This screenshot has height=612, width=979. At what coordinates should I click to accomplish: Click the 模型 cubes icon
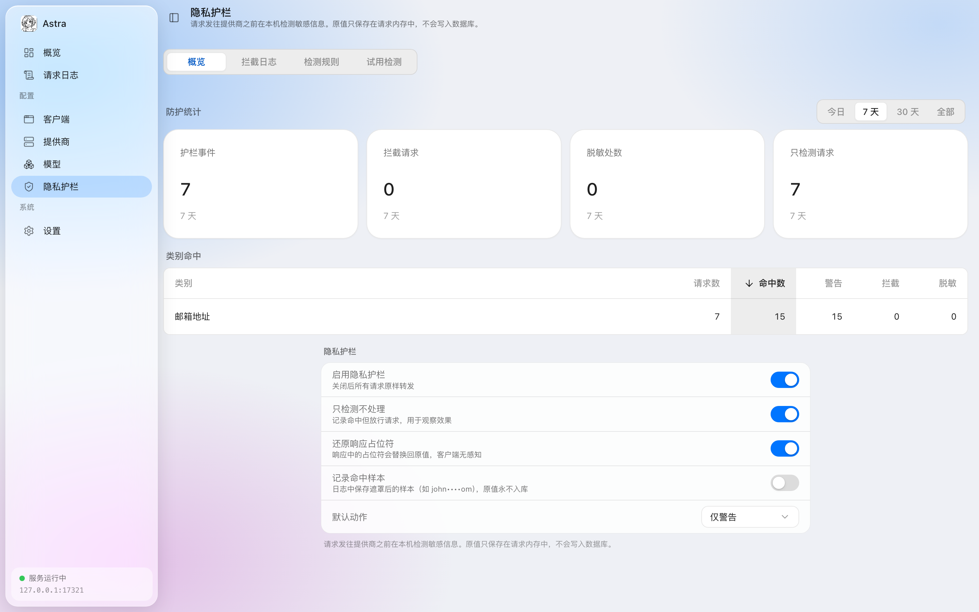(29, 164)
